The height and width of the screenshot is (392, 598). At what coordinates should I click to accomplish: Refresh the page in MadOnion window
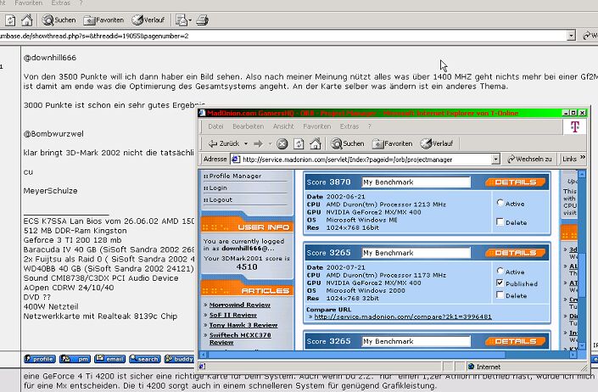(299, 143)
